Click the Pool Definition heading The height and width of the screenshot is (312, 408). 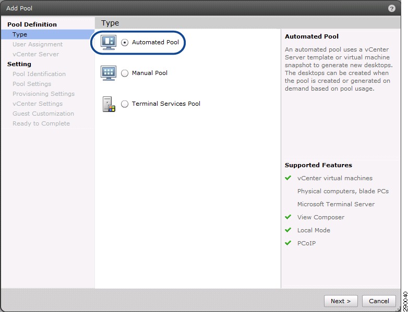coord(32,24)
